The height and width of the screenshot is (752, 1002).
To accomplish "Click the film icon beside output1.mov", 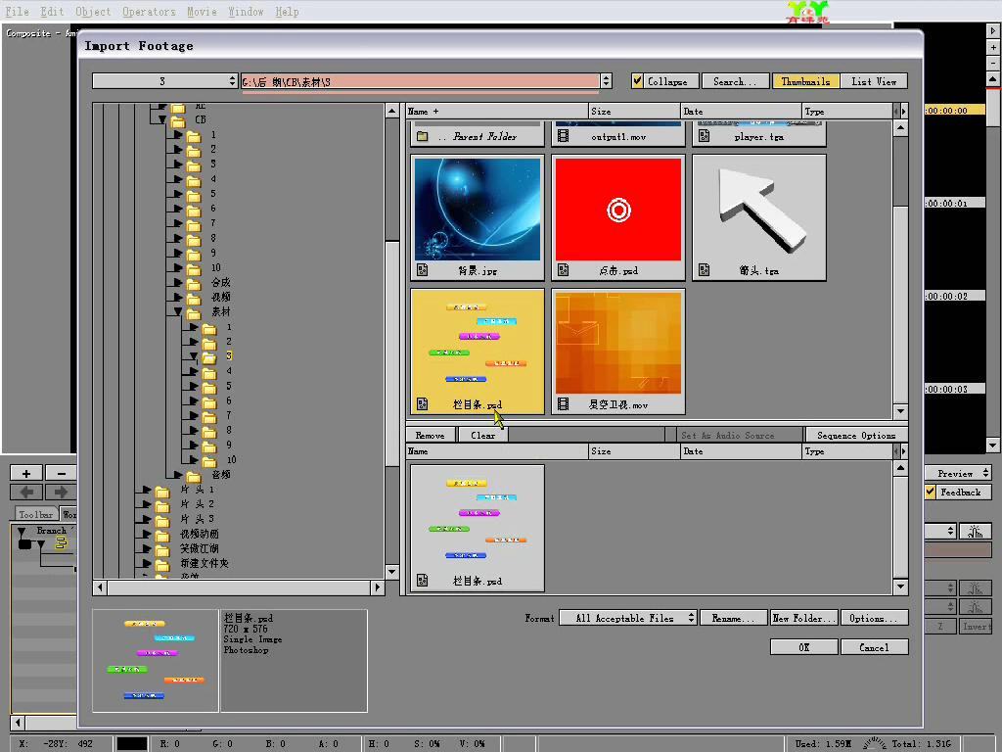I will 563,136.
